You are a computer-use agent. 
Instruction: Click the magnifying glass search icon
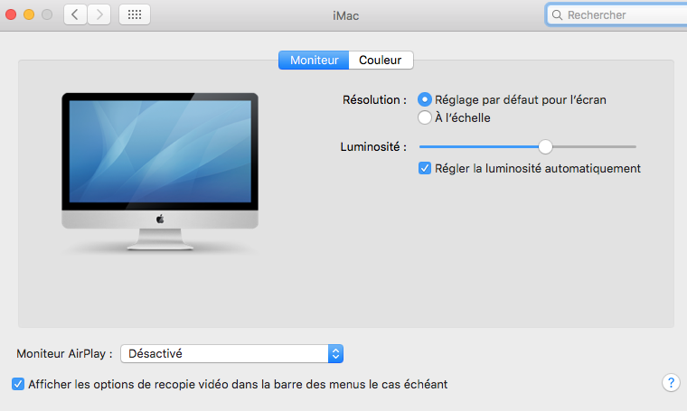point(557,15)
